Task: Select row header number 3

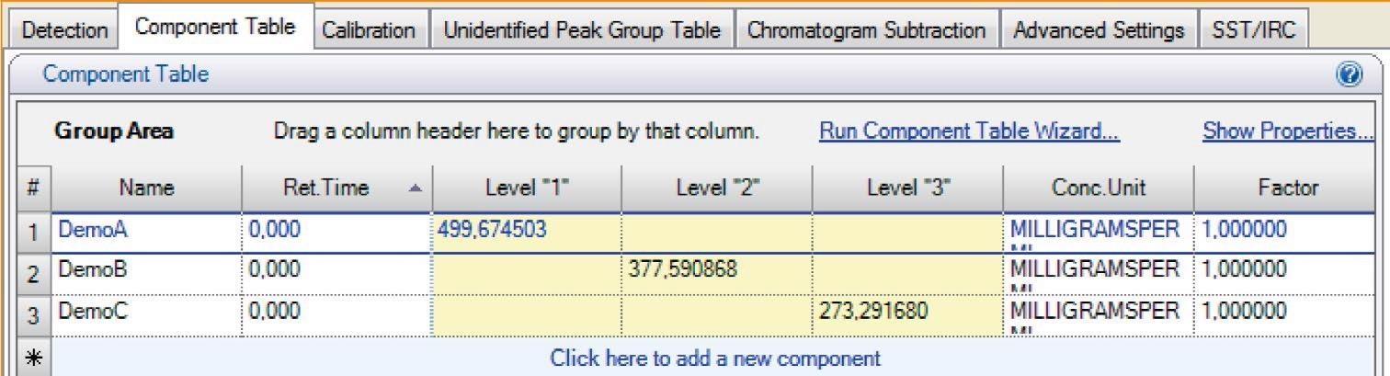Action: click(32, 313)
